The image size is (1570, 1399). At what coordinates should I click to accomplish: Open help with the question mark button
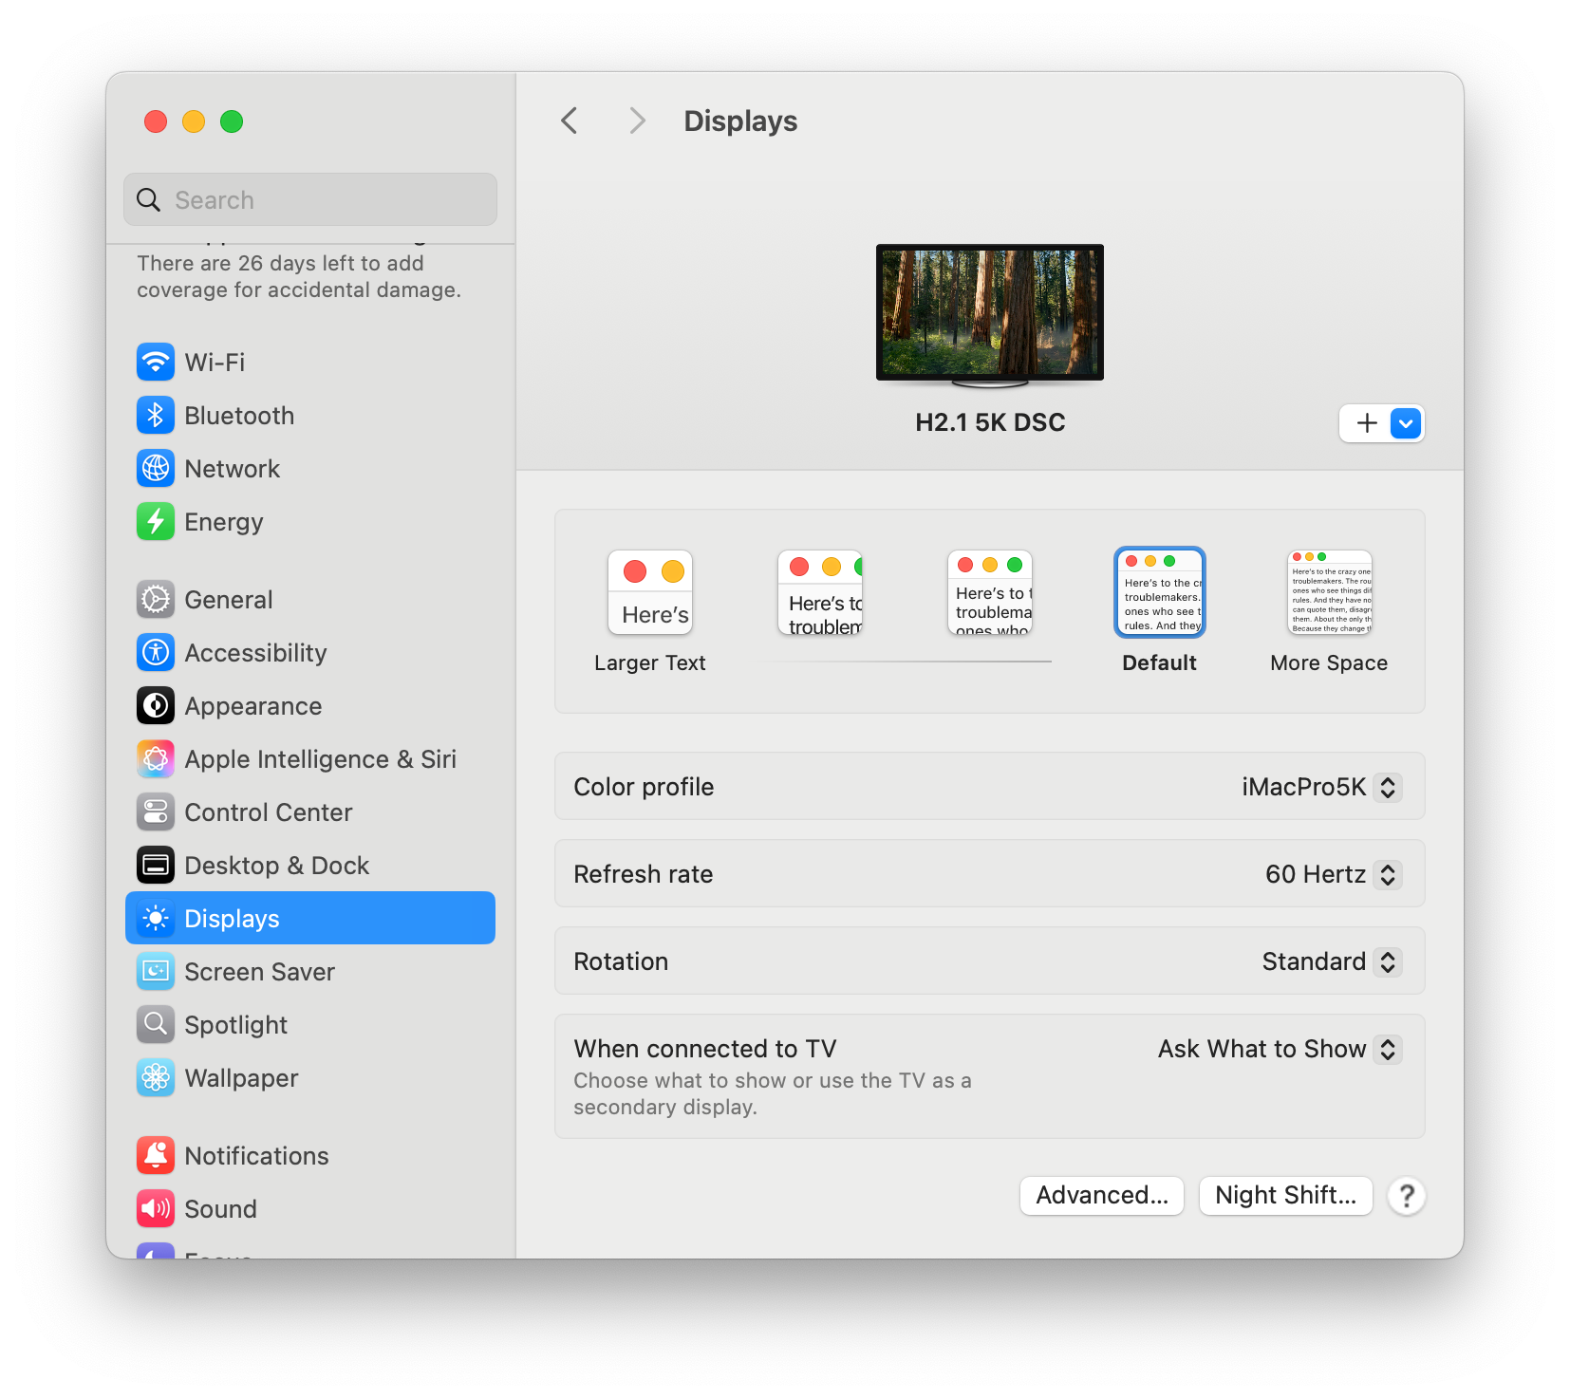point(1407,1196)
